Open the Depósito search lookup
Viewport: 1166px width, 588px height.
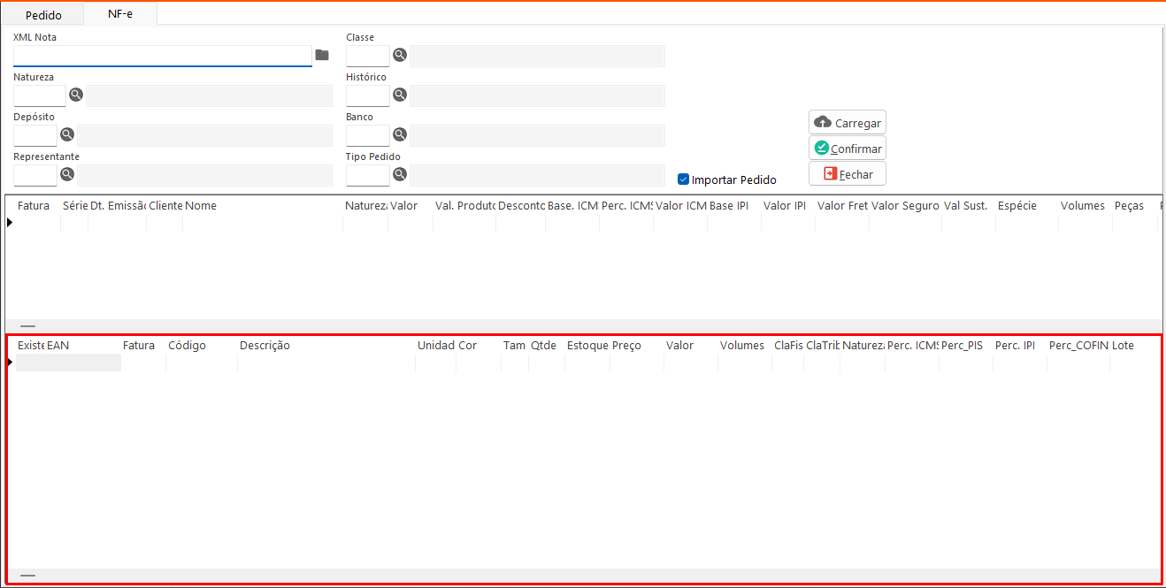click(x=67, y=135)
